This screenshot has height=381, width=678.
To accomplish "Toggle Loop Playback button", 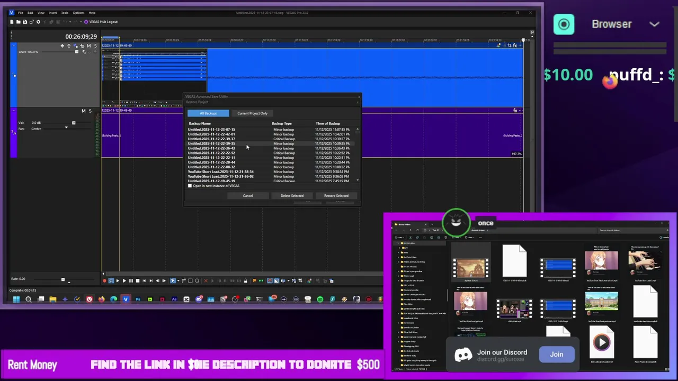I will pyautogui.click(x=111, y=280).
